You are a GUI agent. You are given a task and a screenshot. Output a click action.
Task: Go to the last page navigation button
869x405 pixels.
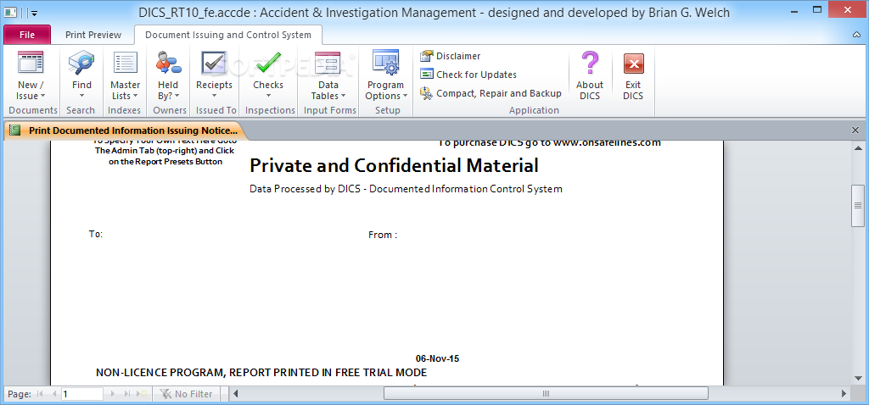[x=127, y=394]
